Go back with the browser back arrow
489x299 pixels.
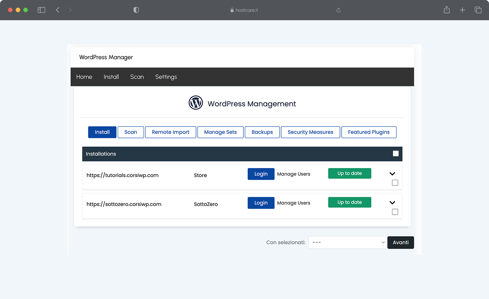(58, 10)
